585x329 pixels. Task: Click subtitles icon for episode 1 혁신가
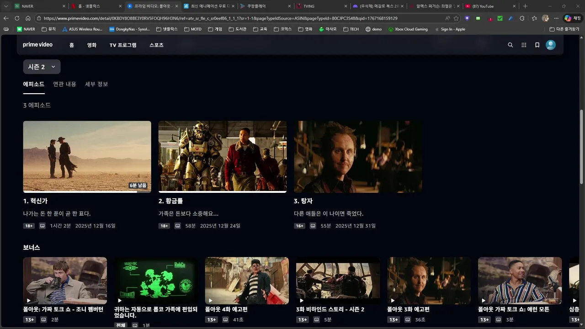click(43, 226)
